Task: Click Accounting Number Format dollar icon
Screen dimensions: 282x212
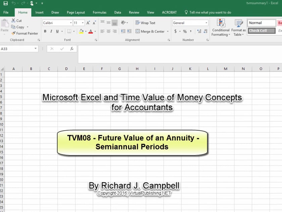Action: coord(176,31)
